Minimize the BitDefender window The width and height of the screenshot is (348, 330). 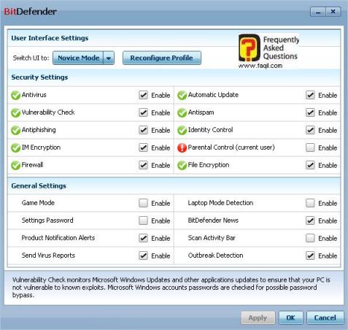point(318,12)
